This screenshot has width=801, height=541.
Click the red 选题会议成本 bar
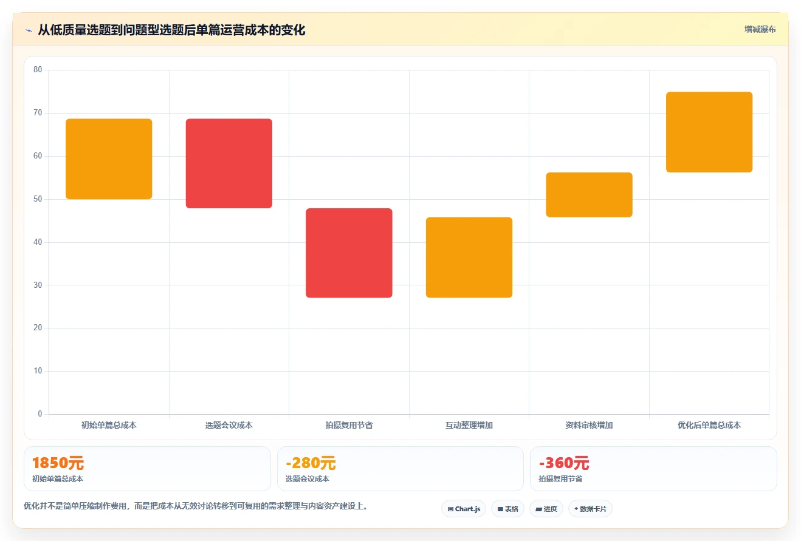pos(229,163)
